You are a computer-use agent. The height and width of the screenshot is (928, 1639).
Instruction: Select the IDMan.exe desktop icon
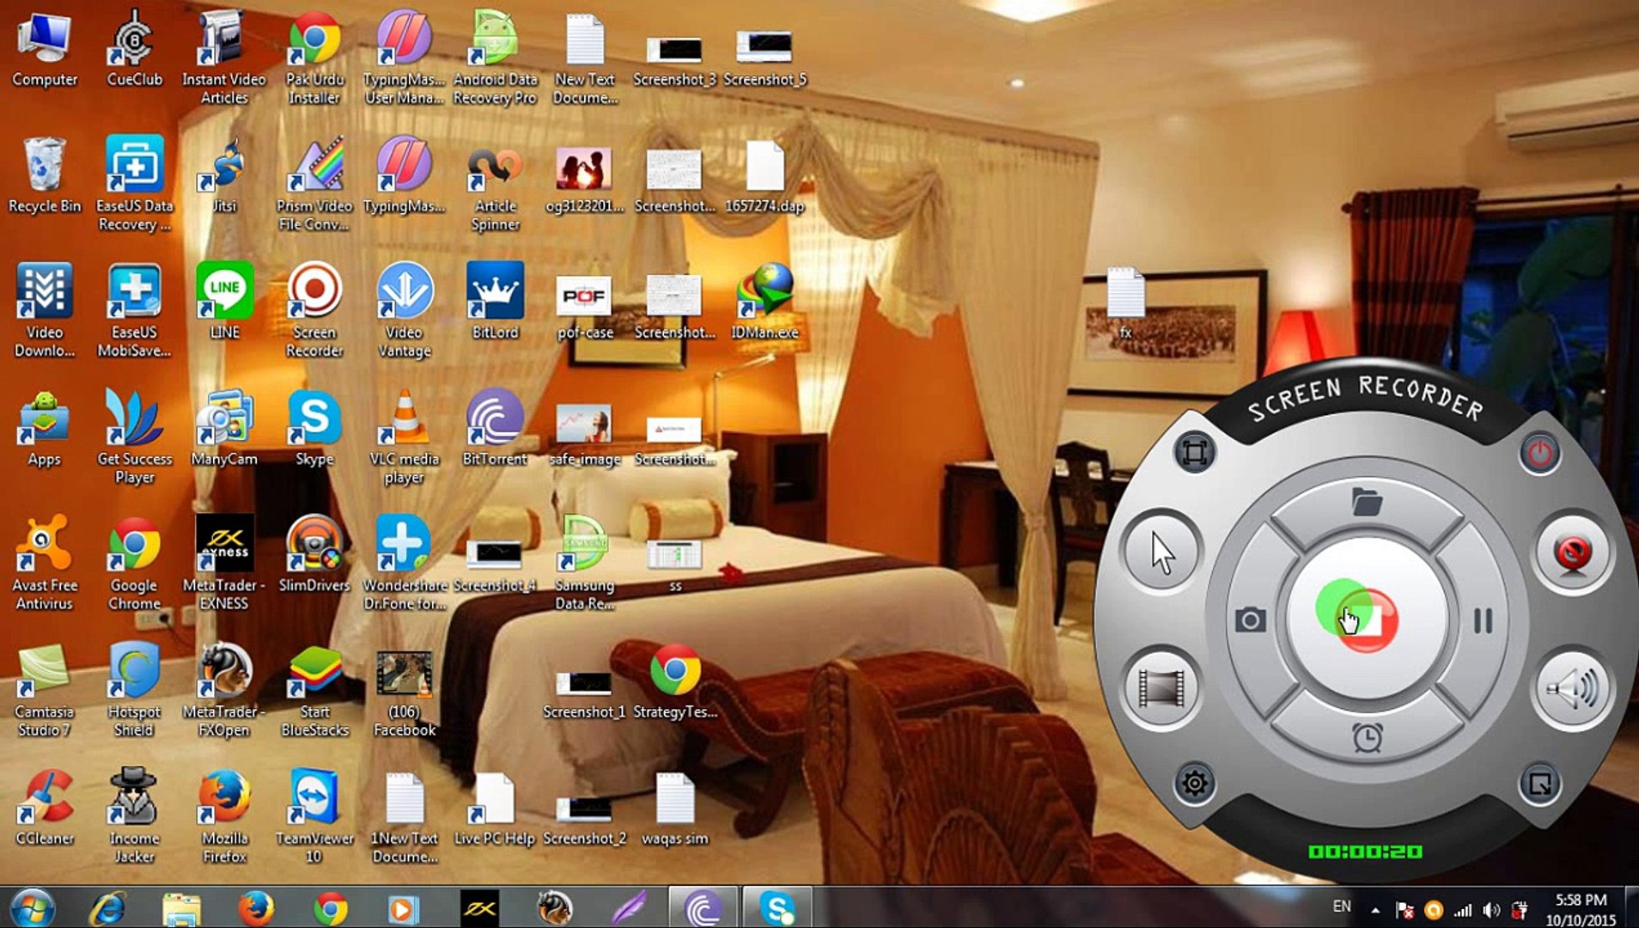click(765, 301)
